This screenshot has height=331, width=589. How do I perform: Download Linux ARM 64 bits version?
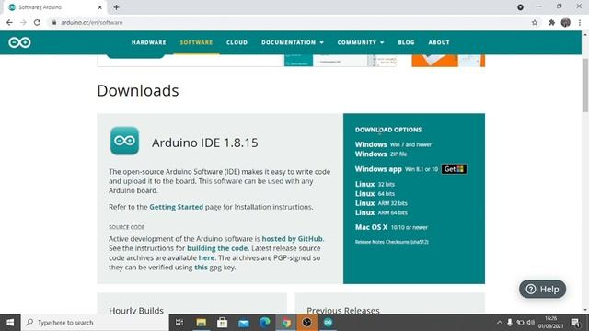click(x=381, y=212)
